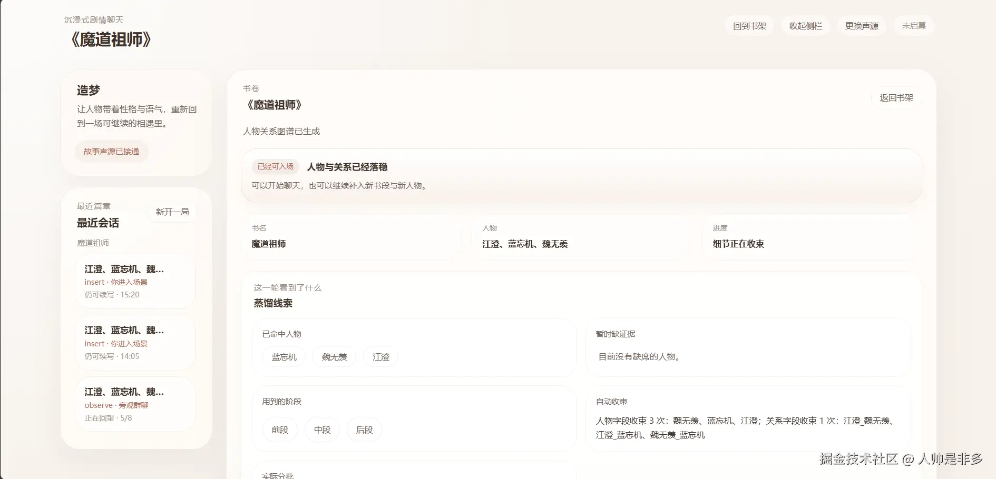This screenshot has width=996, height=479.
Task: Collapse the sidebar with 收起侧栏
Action: [x=805, y=26]
